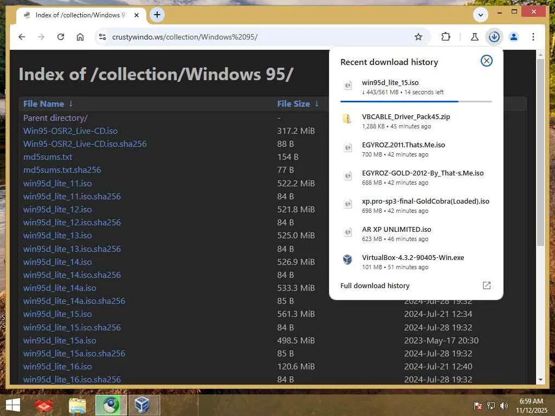Screen dimensions: 555x416
Task: Click the address bar URL
Action: pos(185,37)
